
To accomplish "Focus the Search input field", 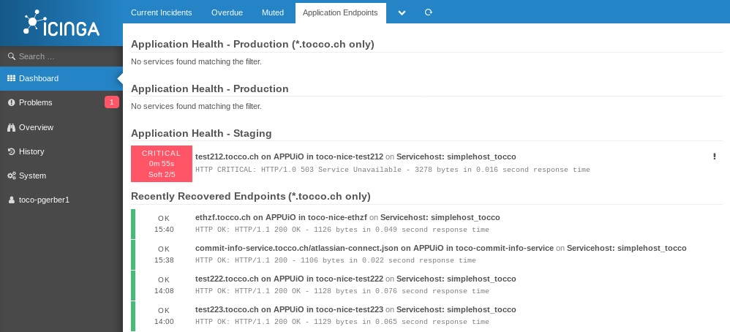I will point(61,56).
